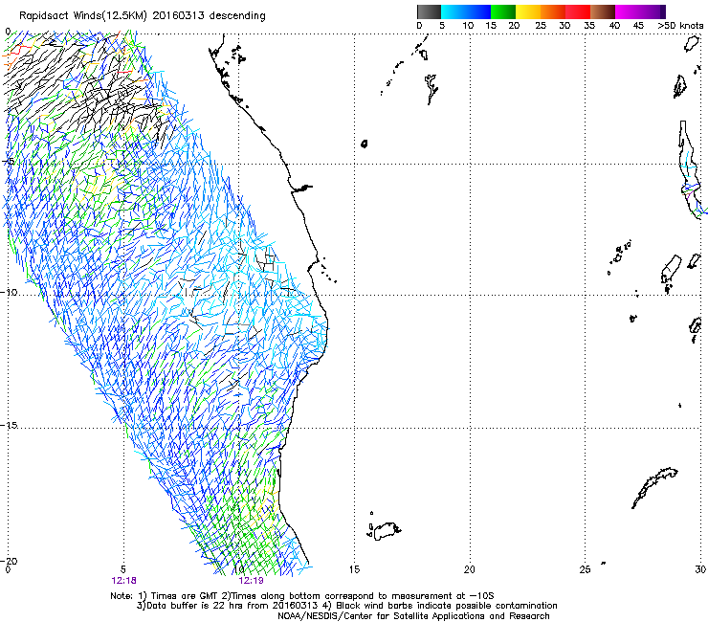
Task: Click the '20' longitude label on bottom axis
Action: (x=470, y=569)
